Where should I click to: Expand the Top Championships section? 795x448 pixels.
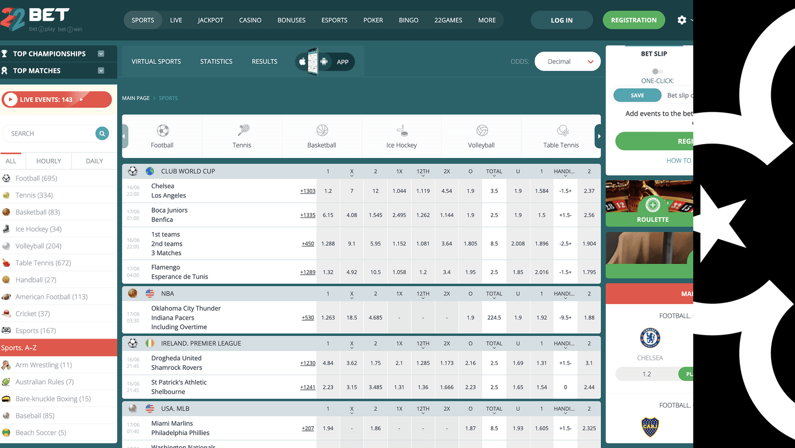(x=101, y=54)
